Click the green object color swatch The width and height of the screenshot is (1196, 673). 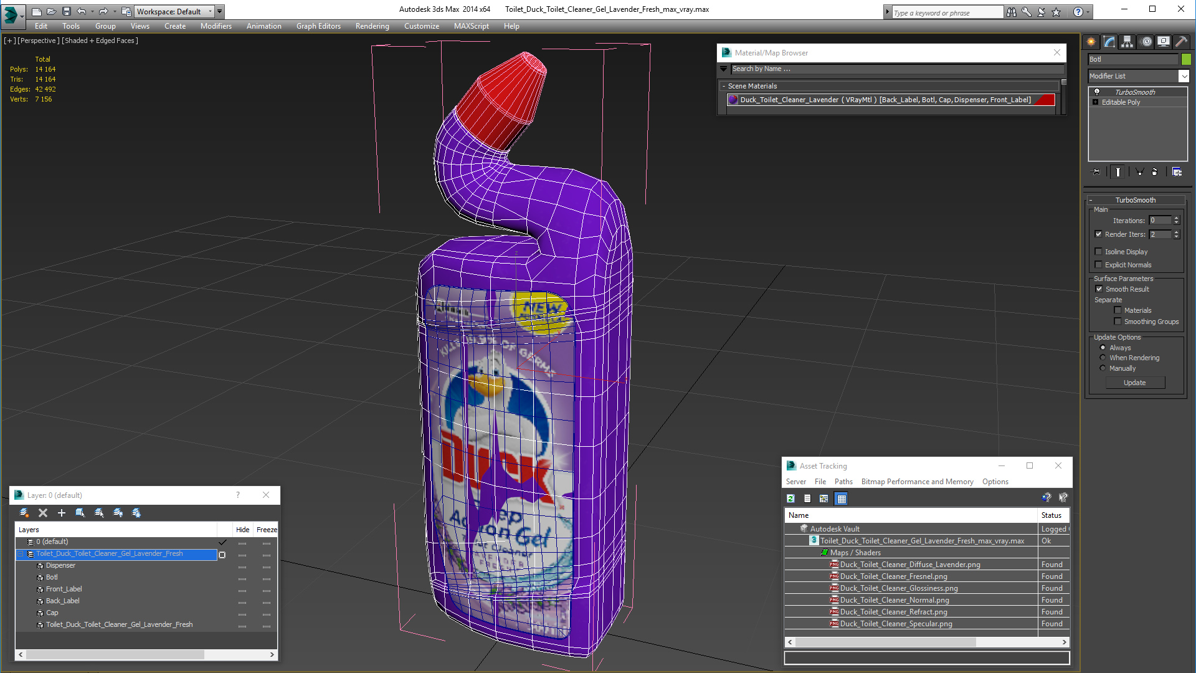1186,59
